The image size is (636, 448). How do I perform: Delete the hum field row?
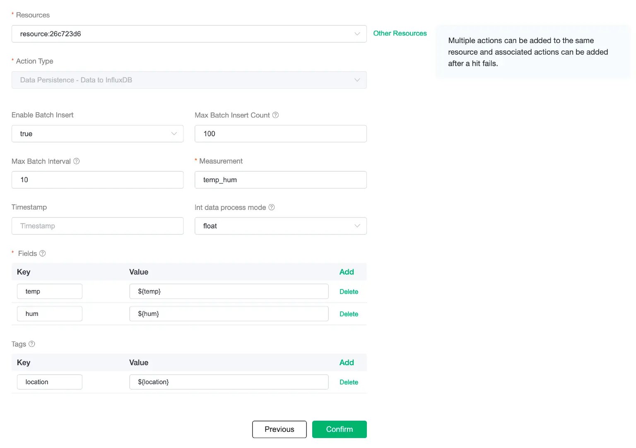click(349, 314)
